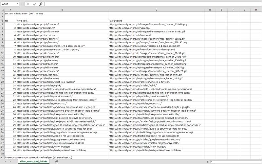Open the Insert Function fx icon
262x164 pixels.
pyautogui.click(x=41, y=4)
